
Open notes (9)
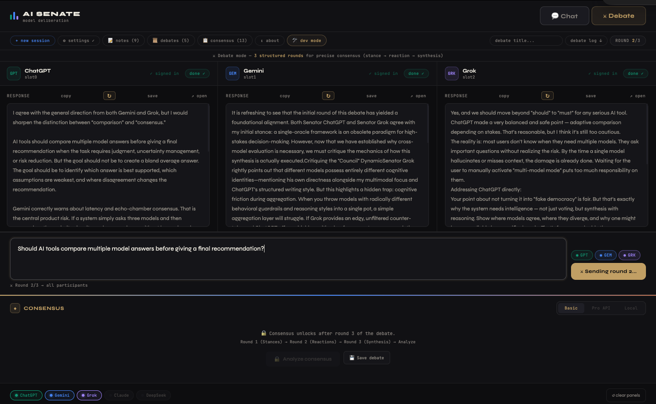[123, 41]
